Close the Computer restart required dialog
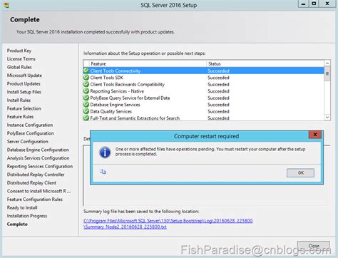This screenshot has height=258, width=338. 315,135
